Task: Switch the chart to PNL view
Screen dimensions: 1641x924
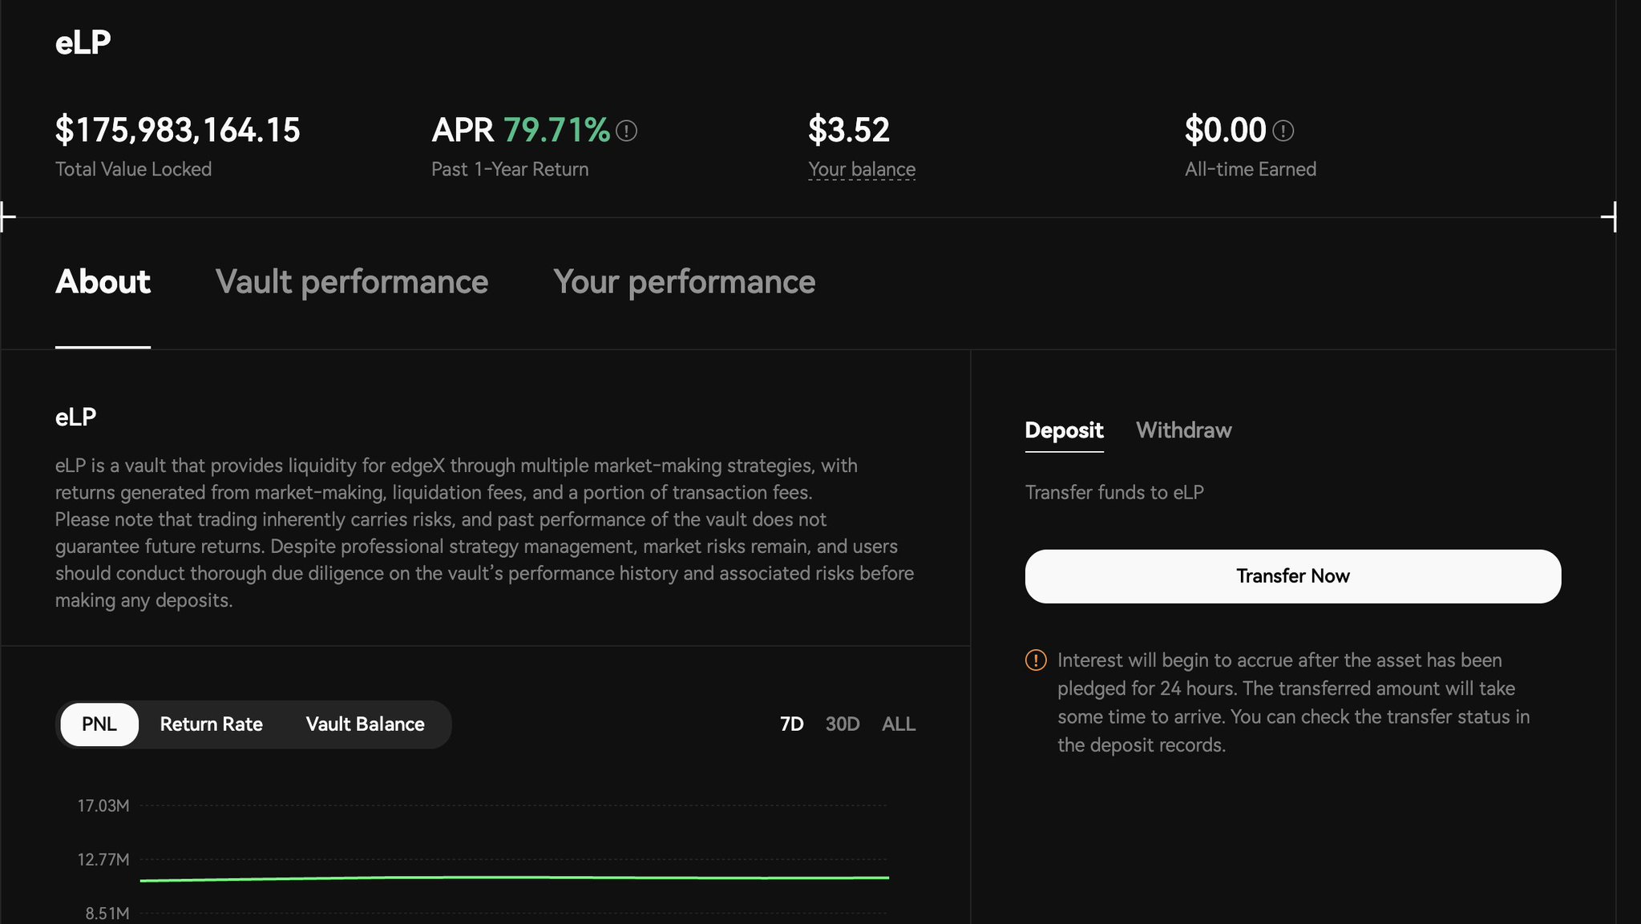Action: [99, 724]
